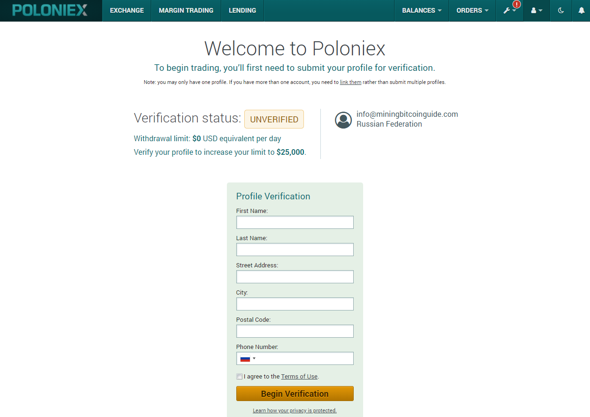Open the user account icon menu
The width and height of the screenshot is (590, 417).
[536, 10]
